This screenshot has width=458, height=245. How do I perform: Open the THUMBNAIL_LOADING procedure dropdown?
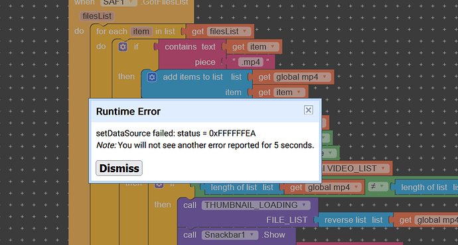[304, 205]
